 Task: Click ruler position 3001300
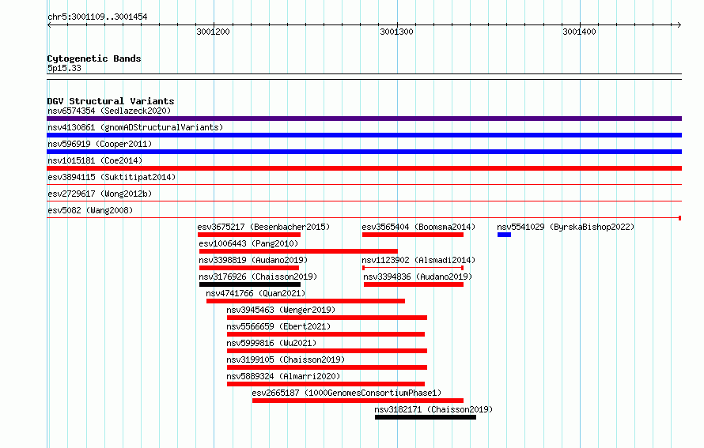(396, 32)
